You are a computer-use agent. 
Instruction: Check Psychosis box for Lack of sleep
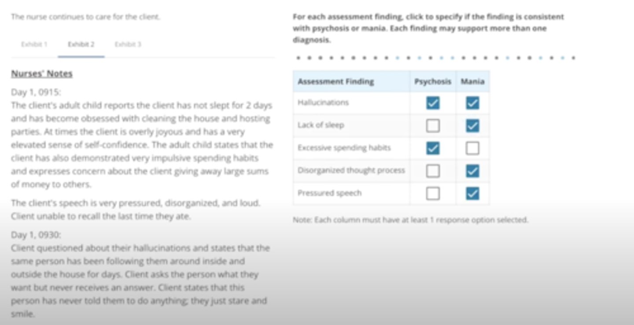point(433,126)
